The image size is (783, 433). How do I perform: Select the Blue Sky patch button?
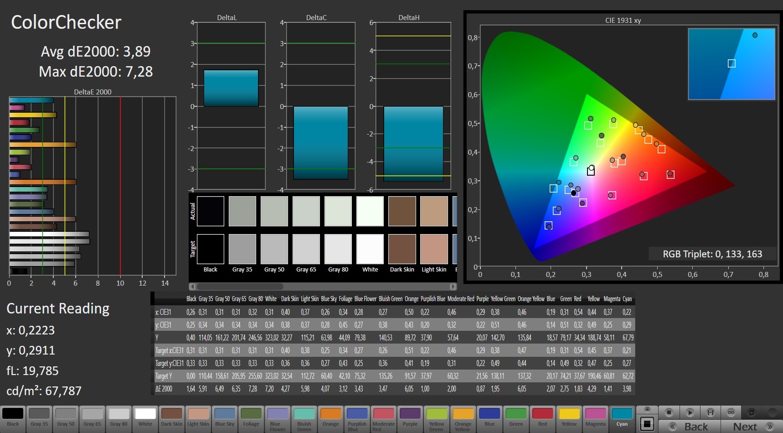(224, 419)
